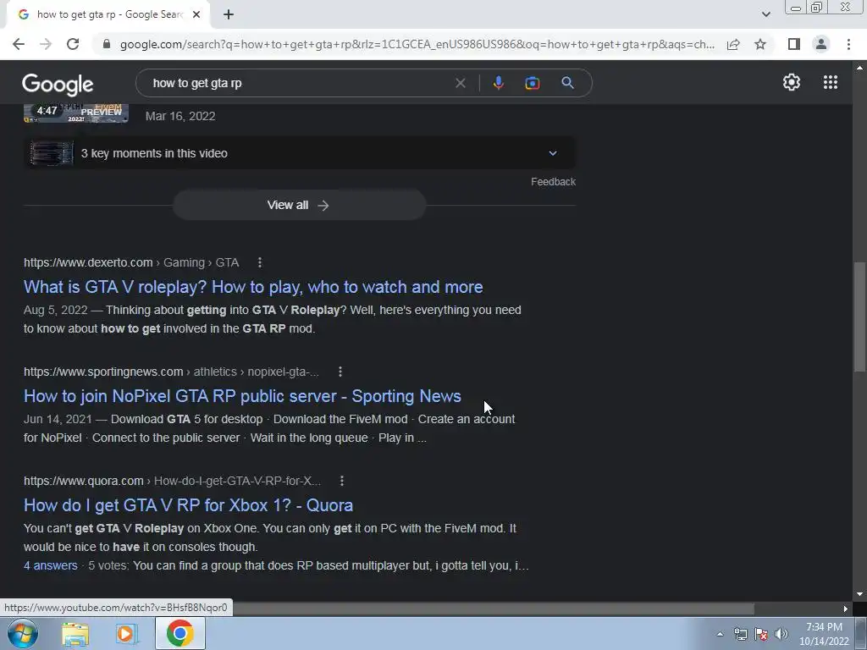The height and width of the screenshot is (650, 867).
Task: Open the Chrome side panel
Action: coord(794,44)
